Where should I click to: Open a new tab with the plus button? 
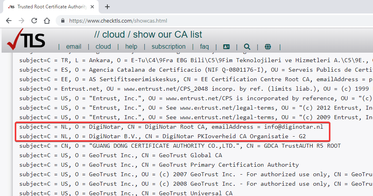(x=107, y=7)
